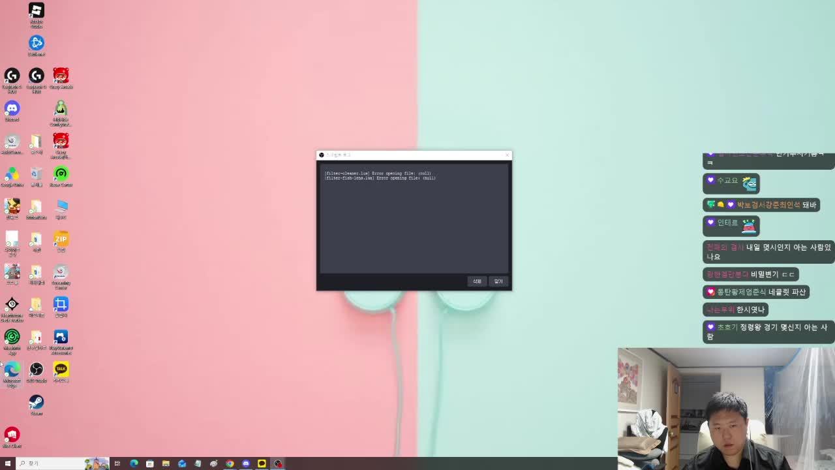835x470 pixels.
Task: Close the script log window with X
Action: pyautogui.click(x=507, y=155)
